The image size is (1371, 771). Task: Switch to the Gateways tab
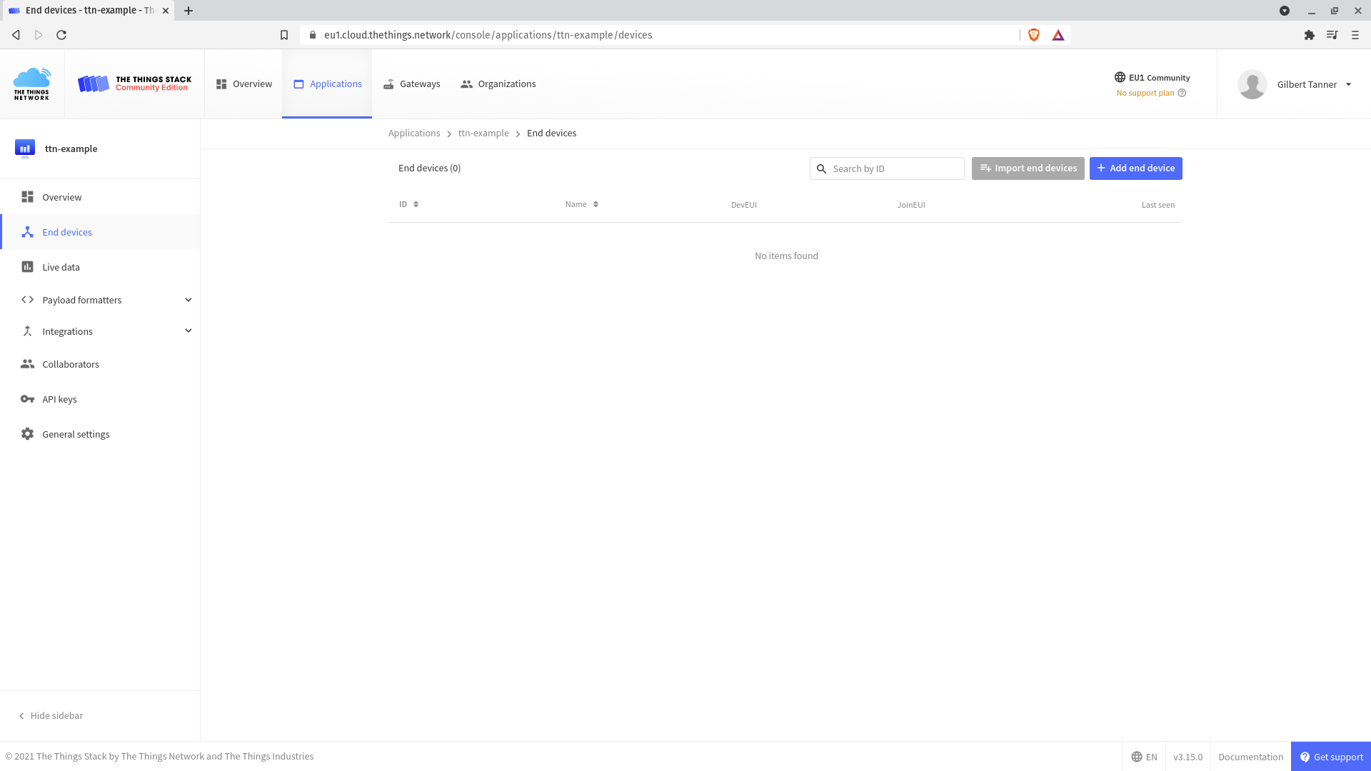point(412,84)
